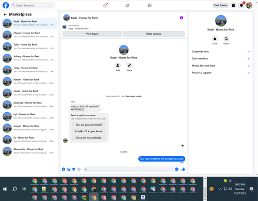Click the Find friends button
Image resolution: width=258 pixels, height=201 pixels.
click(x=221, y=5)
